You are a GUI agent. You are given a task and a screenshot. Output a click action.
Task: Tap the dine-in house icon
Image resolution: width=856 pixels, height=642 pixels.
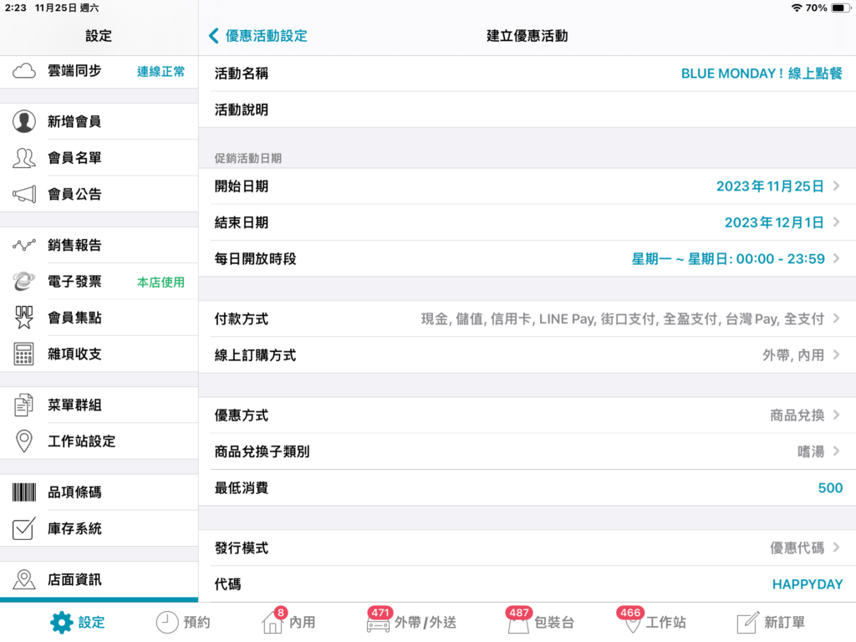pos(272,624)
